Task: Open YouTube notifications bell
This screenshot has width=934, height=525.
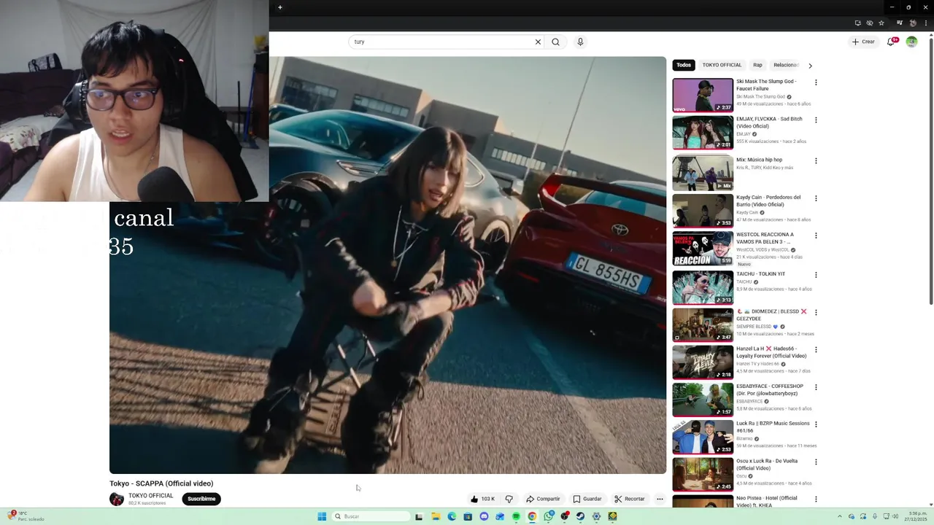Action: (891, 42)
